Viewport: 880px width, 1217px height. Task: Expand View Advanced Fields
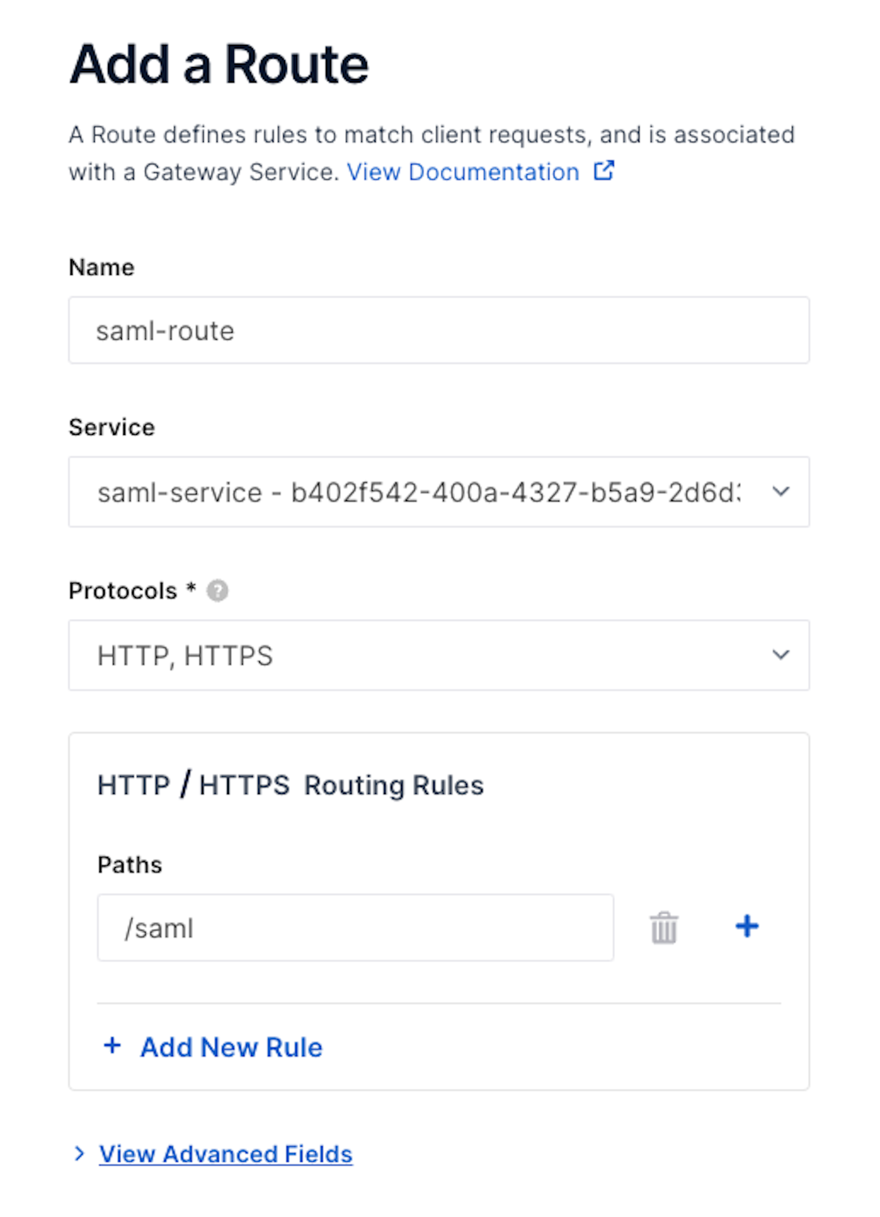[225, 1154]
